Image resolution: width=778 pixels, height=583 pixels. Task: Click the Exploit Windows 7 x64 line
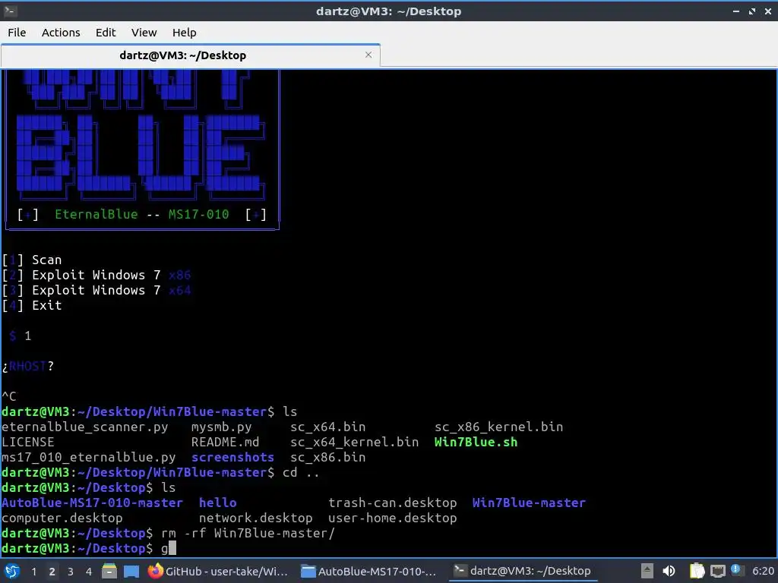coord(96,291)
